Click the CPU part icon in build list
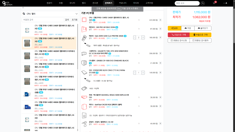This screenshot has height=132, width=235. tap(84, 20)
